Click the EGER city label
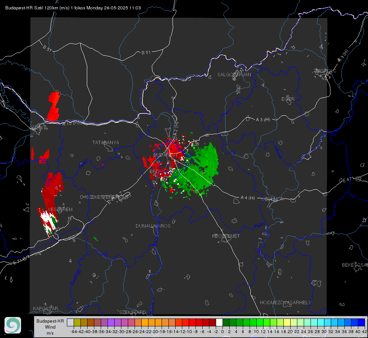 coord(288,99)
